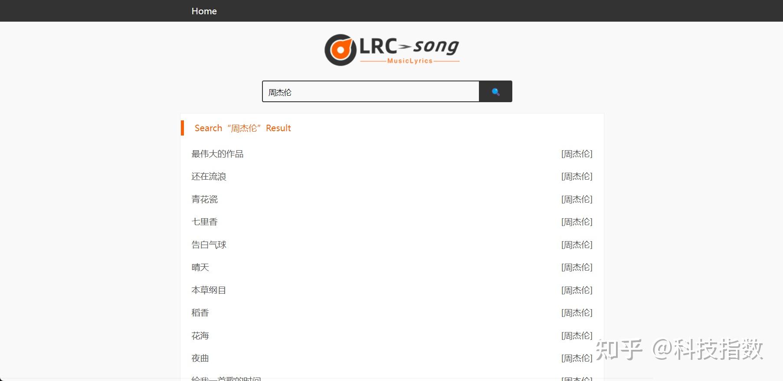This screenshot has height=381, width=783.
Task: Open the song 告白气球
Action: point(209,245)
